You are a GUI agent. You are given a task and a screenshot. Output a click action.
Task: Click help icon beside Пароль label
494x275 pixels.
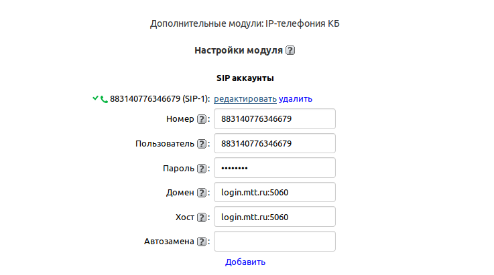click(200, 169)
